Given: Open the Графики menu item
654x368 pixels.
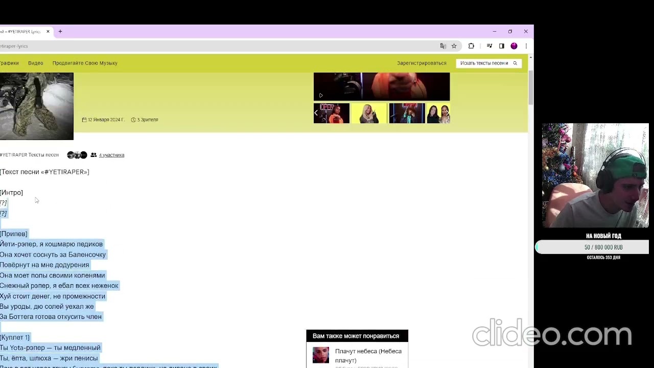Looking at the screenshot, I should point(9,63).
